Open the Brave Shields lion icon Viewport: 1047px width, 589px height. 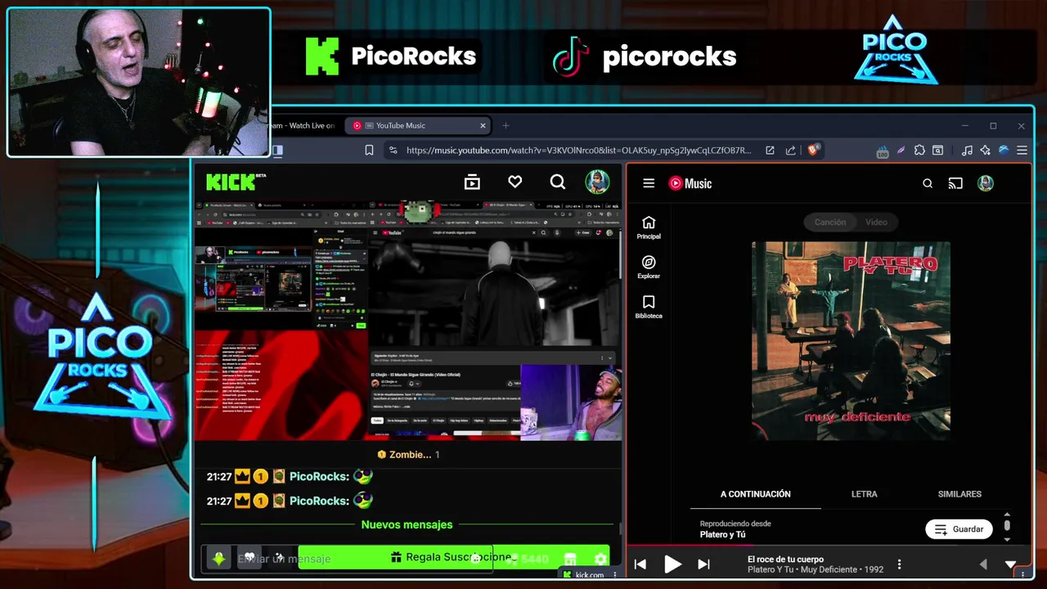tap(813, 150)
